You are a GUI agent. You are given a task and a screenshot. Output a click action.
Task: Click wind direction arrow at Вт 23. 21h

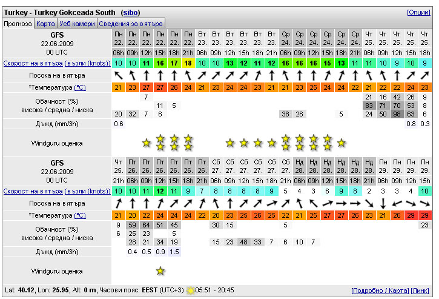tap(271, 75)
